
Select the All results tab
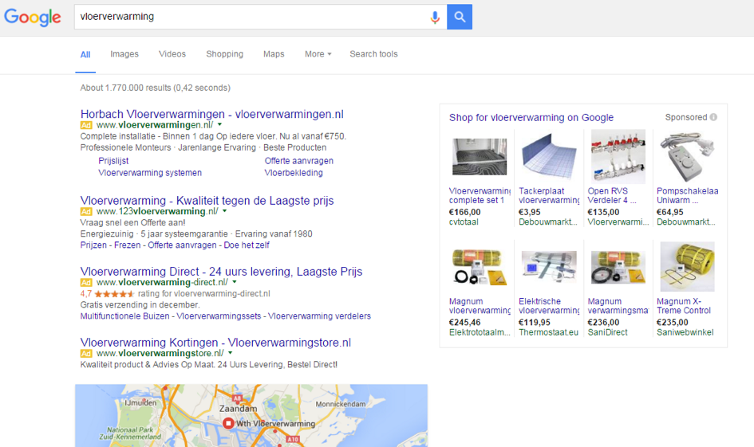coord(85,55)
